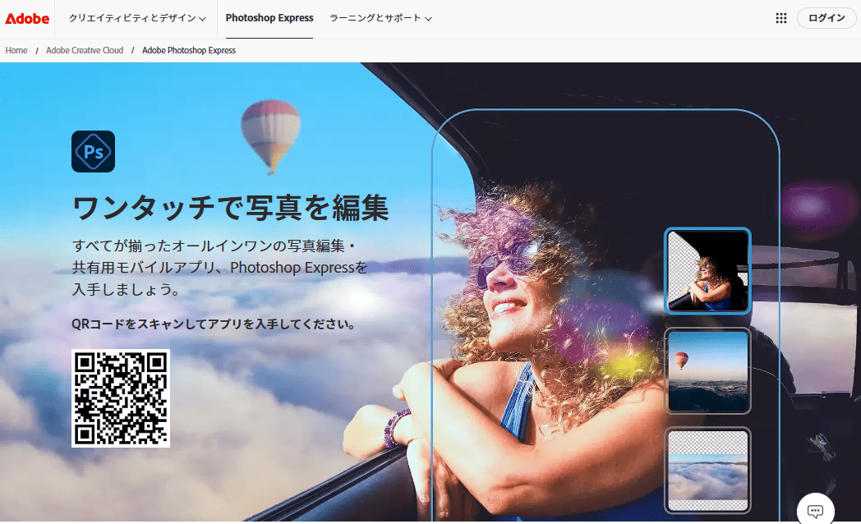Image resolution: width=861 pixels, height=524 pixels.
Task: Select the hot air balloon sunset thumbnail
Action: click(708, 371)
